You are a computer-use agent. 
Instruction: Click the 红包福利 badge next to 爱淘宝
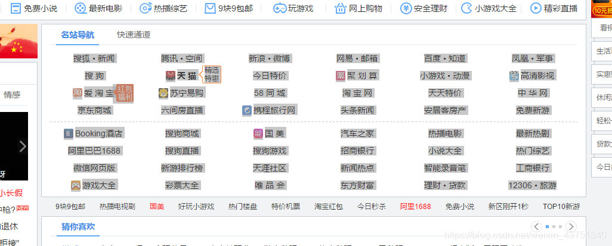click(123, 93)
